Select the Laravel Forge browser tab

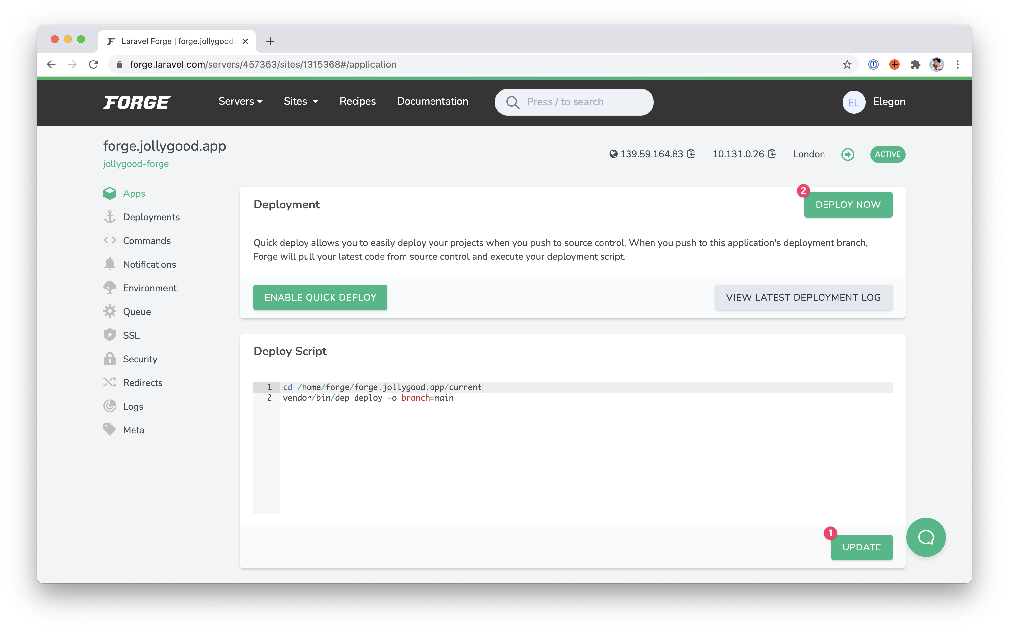click(x=177, y=41)
